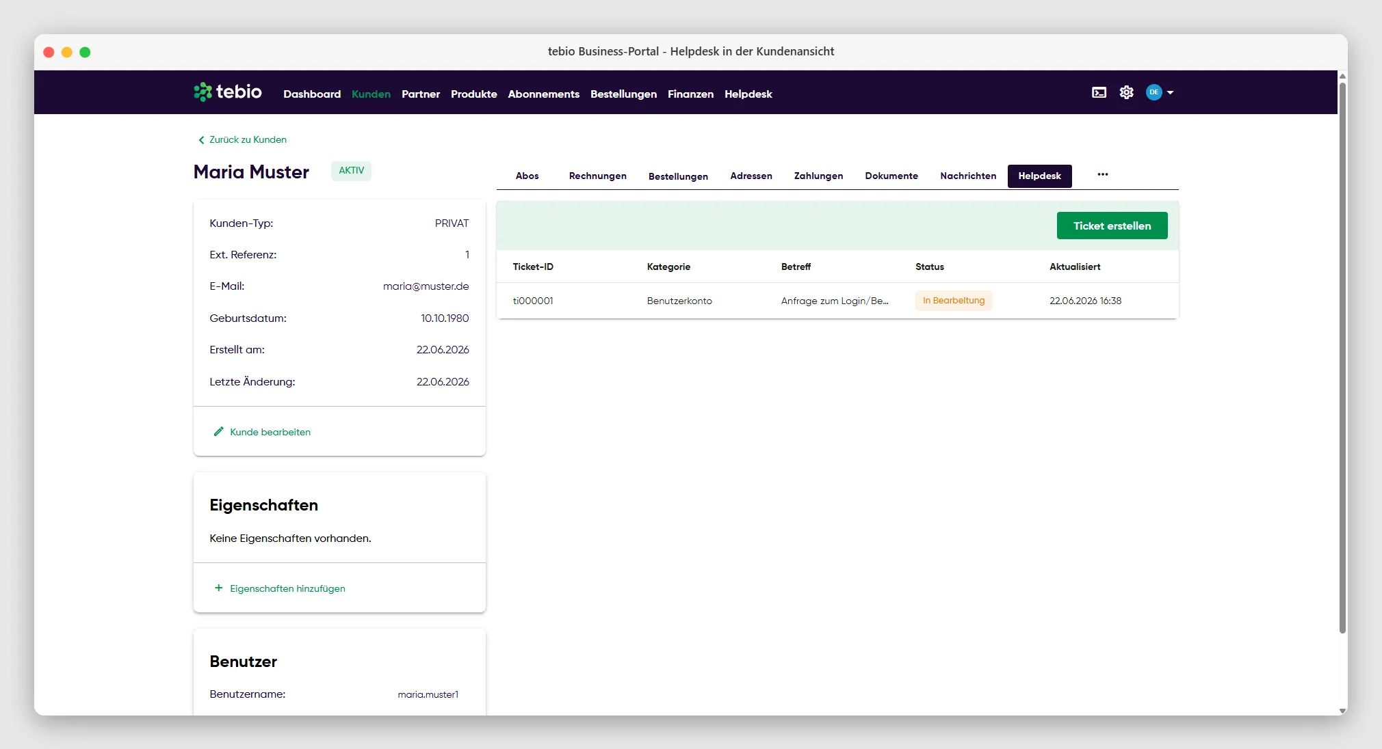Image resolution: width=1382 pixels, height=749 pixels.
Task: Go back via Zurück zu Kunden
Action: point(248,139)
